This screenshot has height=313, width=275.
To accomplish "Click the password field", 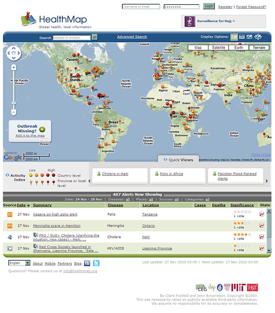I will [x=181, y=7].
